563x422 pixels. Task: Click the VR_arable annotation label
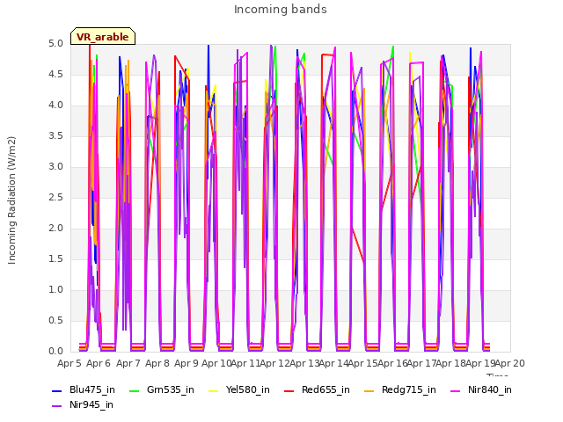(x=103, y=36)
